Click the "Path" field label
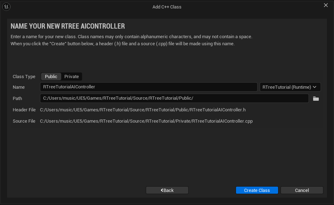Screen dimensions: 334x205 point(17,98)
